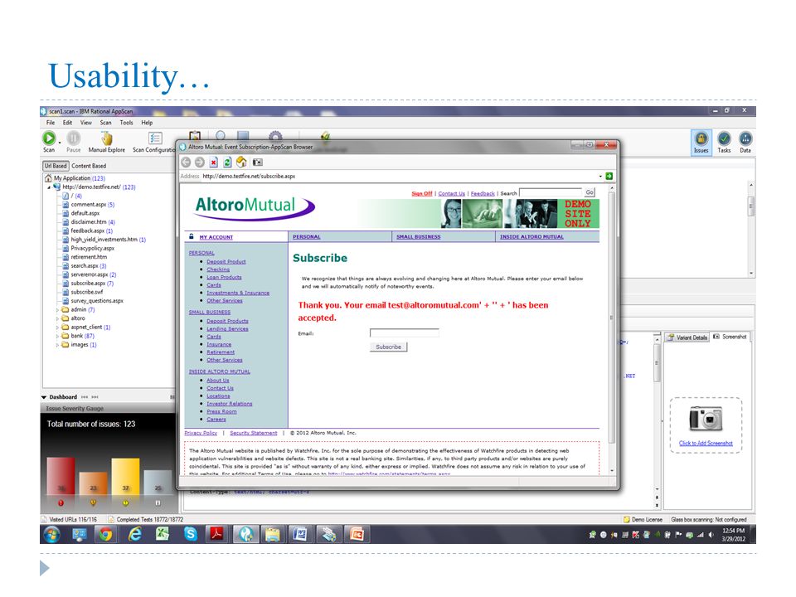
Task: Open the Edit menu
Action: pyautogui.click(x=67, y=123)
